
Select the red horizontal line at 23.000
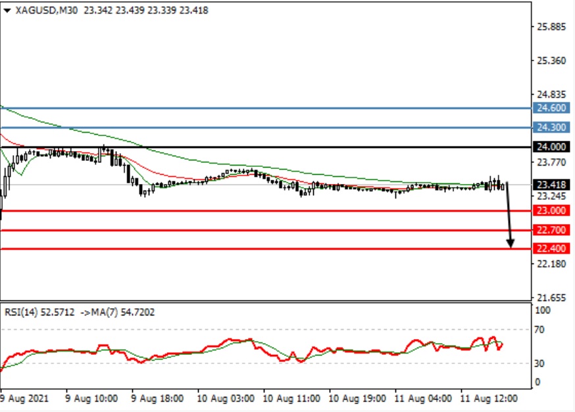(266, 211)
